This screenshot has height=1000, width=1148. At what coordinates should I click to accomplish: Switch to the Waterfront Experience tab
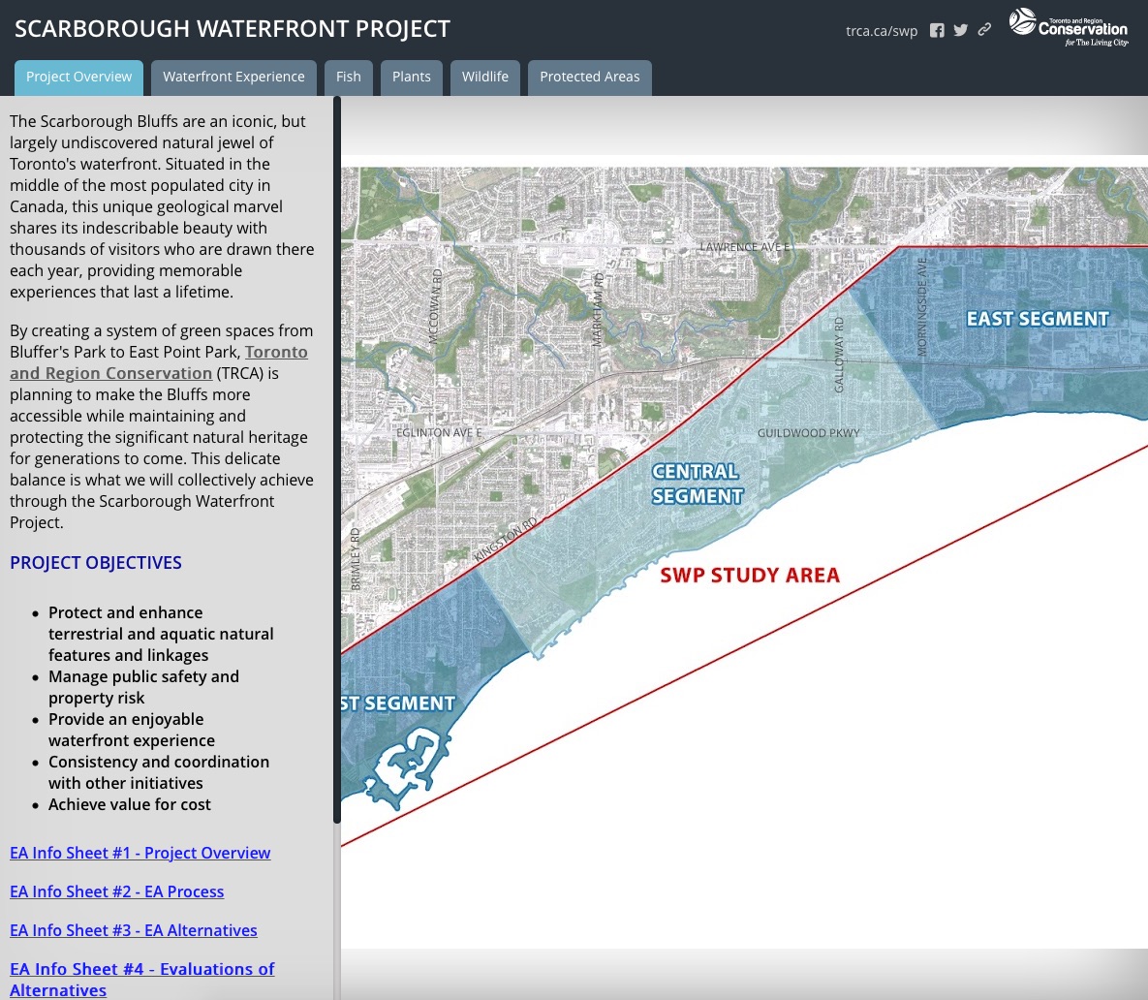[233, 78]
